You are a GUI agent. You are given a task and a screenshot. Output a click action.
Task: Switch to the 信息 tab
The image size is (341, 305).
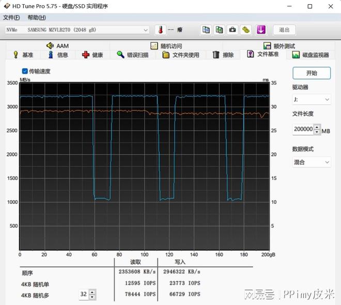58,55
